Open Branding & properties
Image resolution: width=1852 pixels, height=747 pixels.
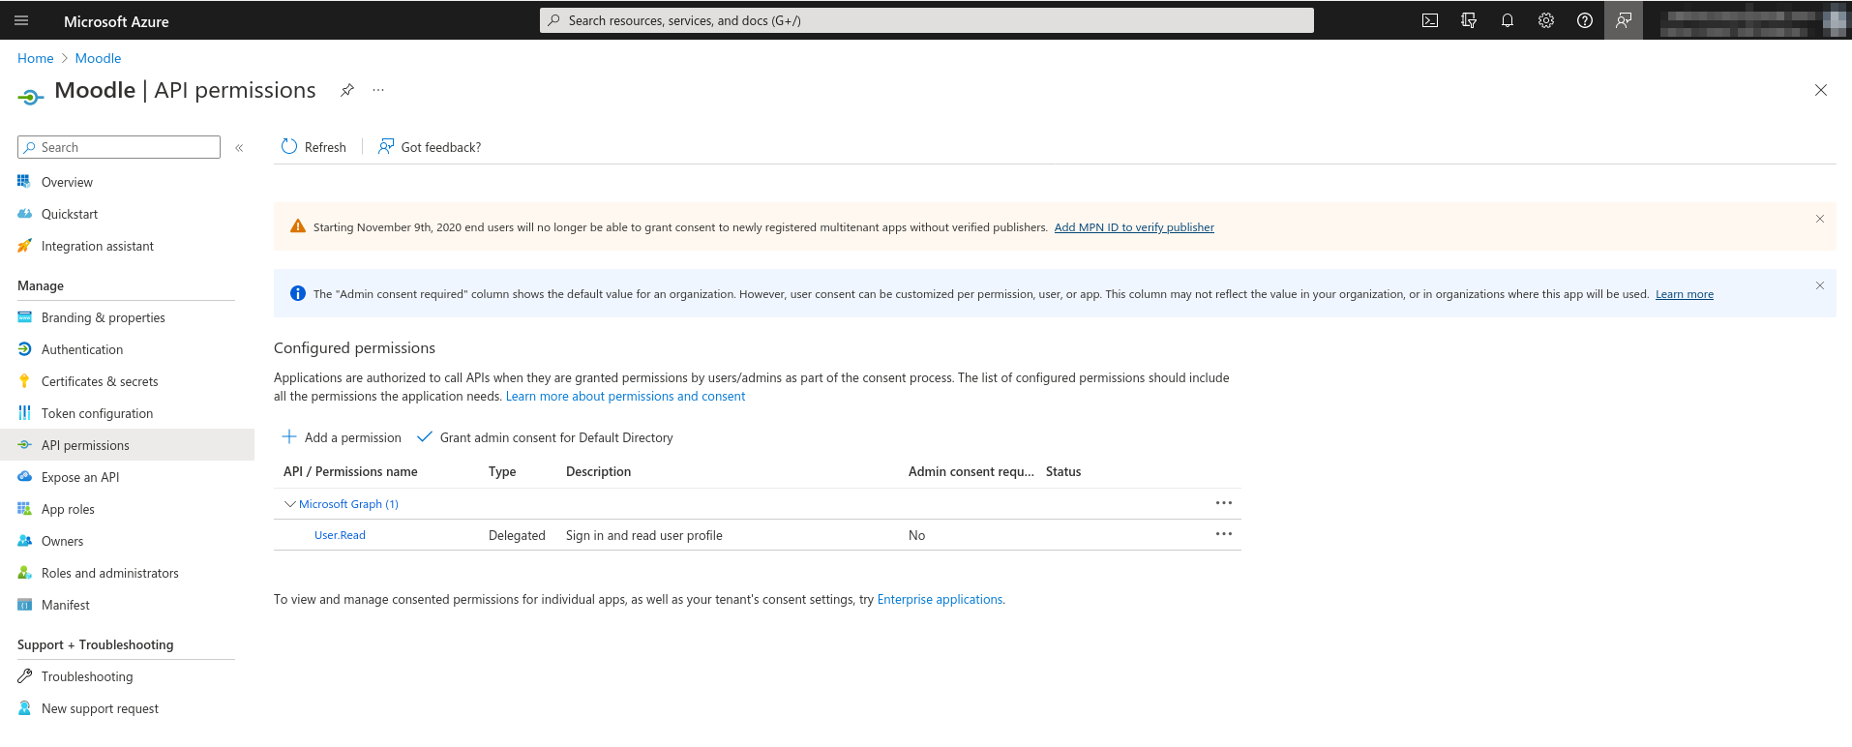click(104, 317)
